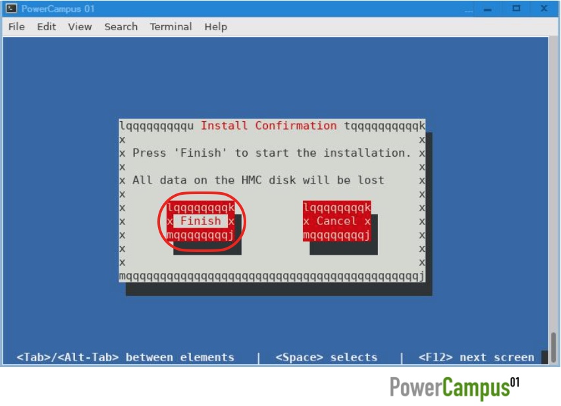Image resolution: width=561 pixels, height=406 pixels.
Task: Click the '<Space> selects' hint
Action: 327,357
